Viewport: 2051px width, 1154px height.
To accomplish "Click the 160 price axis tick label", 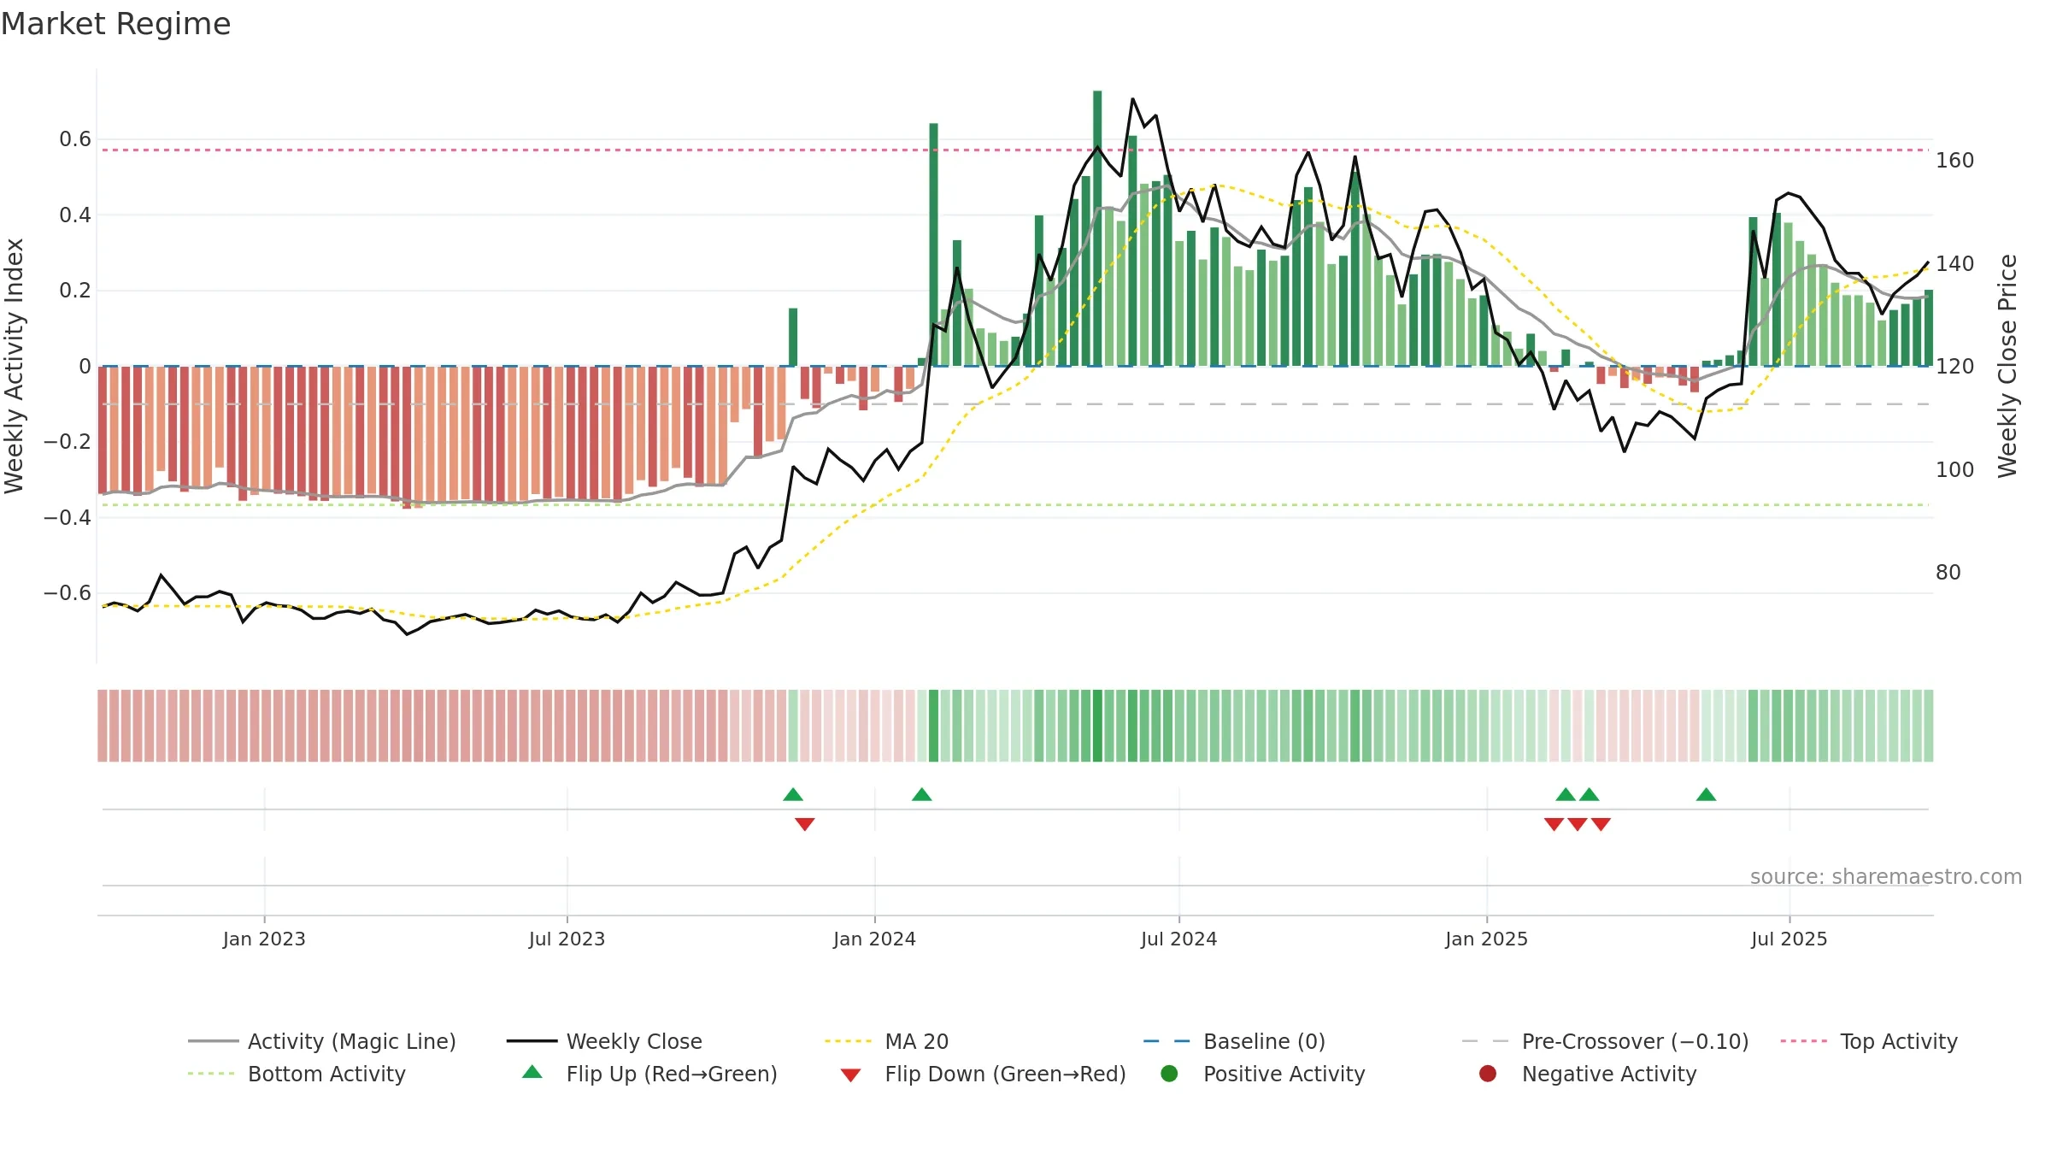I will 1954,161.
